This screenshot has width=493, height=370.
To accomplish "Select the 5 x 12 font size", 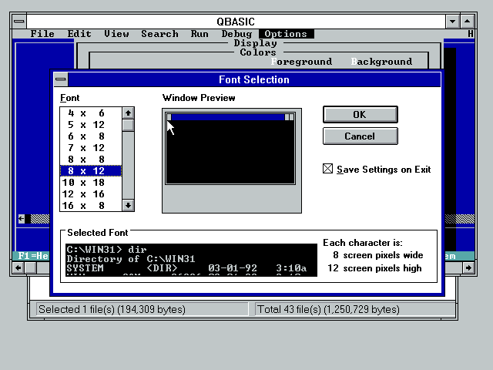I will (91, 125).
